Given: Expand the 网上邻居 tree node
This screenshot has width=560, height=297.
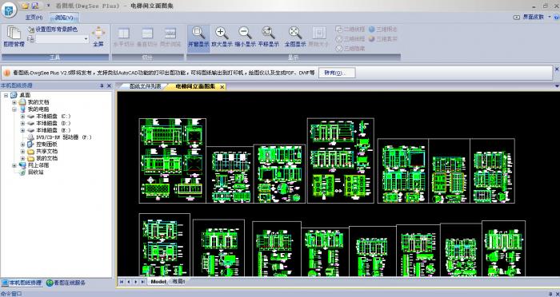Looking at the screenshot, I should (14, 165).
